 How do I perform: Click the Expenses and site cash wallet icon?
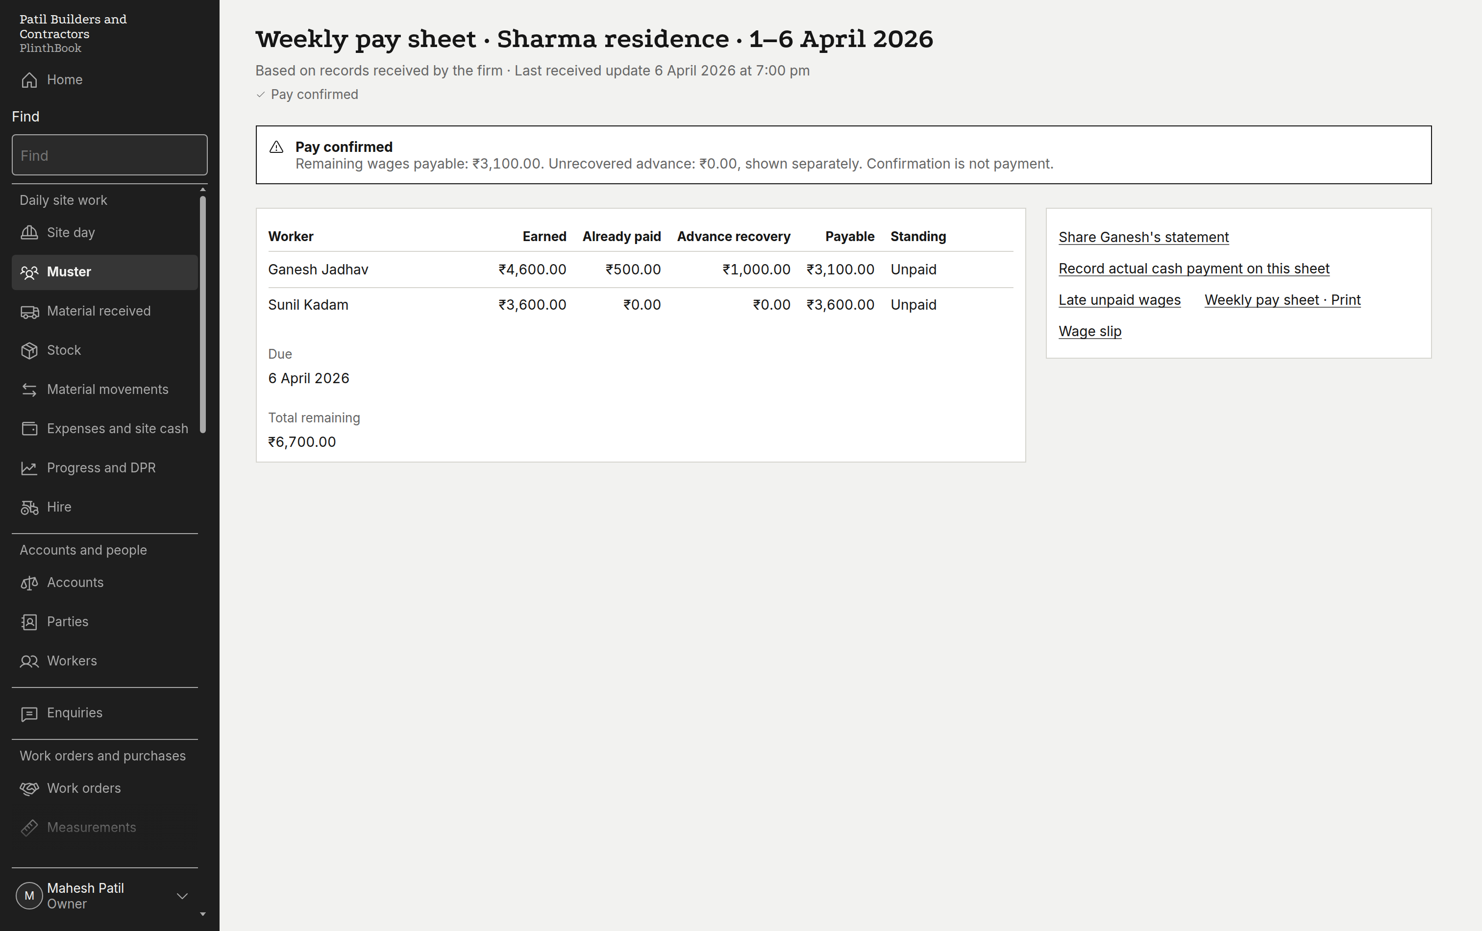click(x=29, y=429)
